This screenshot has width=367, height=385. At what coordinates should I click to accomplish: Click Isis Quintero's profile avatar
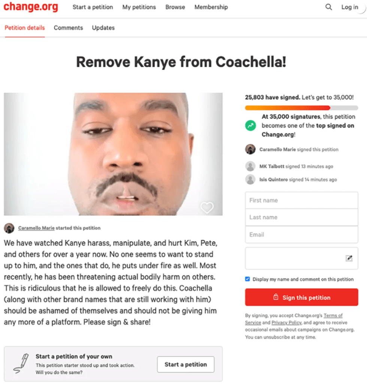pos(251,179)
